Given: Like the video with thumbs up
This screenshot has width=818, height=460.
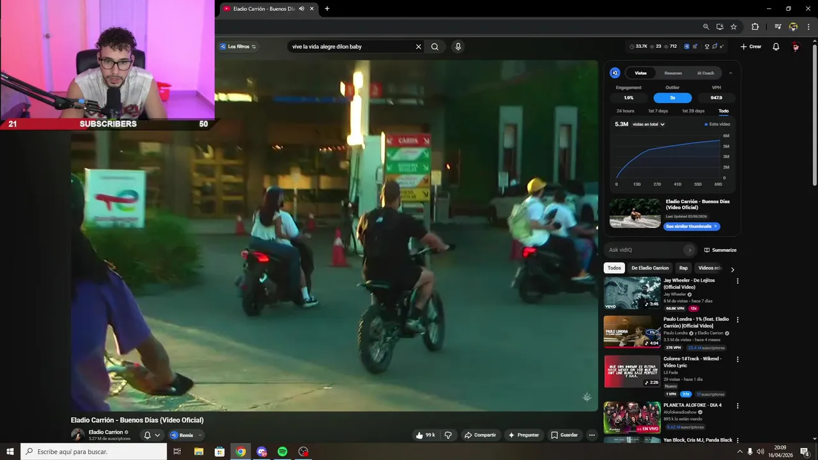Looking at the screenshot, I should click(x=426, y=435).
